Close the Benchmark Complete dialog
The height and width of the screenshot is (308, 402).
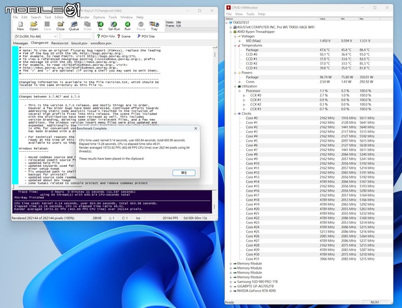pyautogui.click(x=195, y=128)
